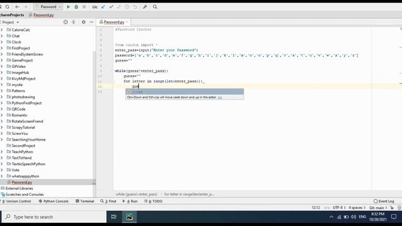This screenshot has height=226, width=402.
Task: Update project with the blue Git arrow
Action: click(103, 7)
